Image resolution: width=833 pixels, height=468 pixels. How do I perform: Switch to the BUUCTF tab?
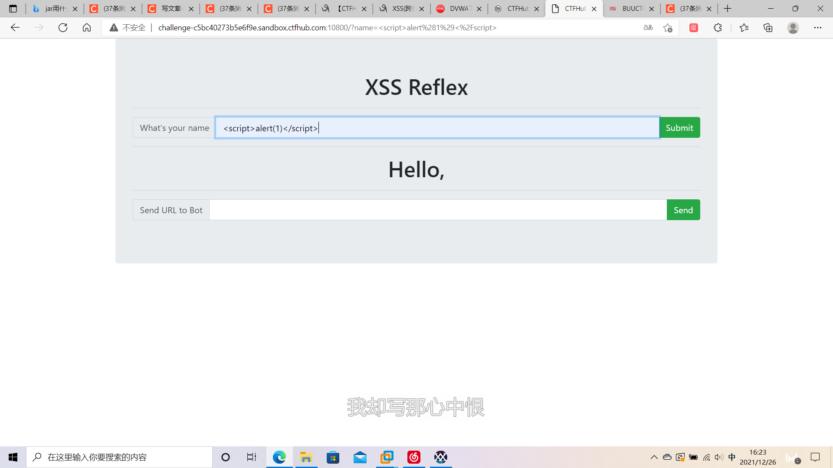[x=631, y=8]
